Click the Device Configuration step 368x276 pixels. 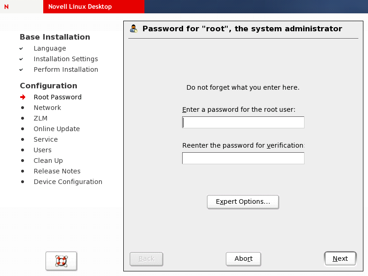click(68, 182)
